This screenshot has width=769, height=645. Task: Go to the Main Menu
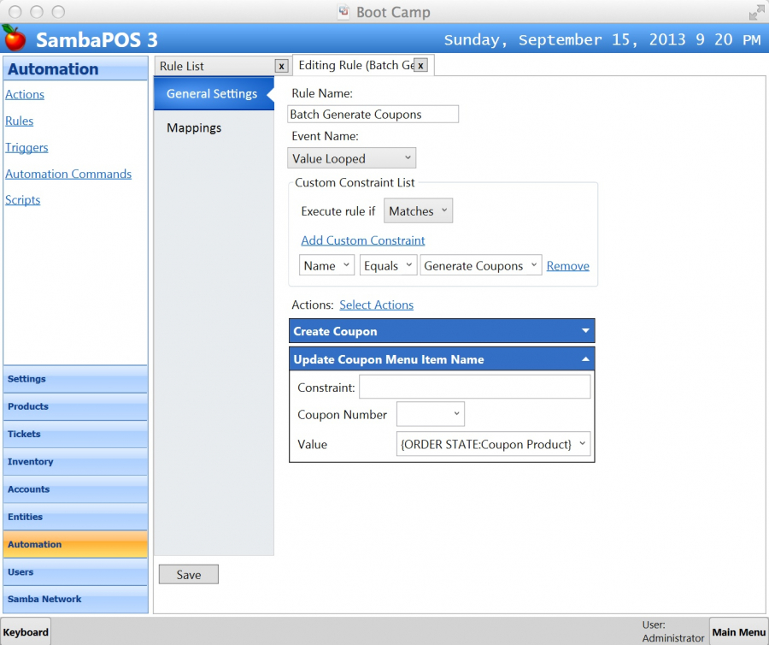click(738, 632)
